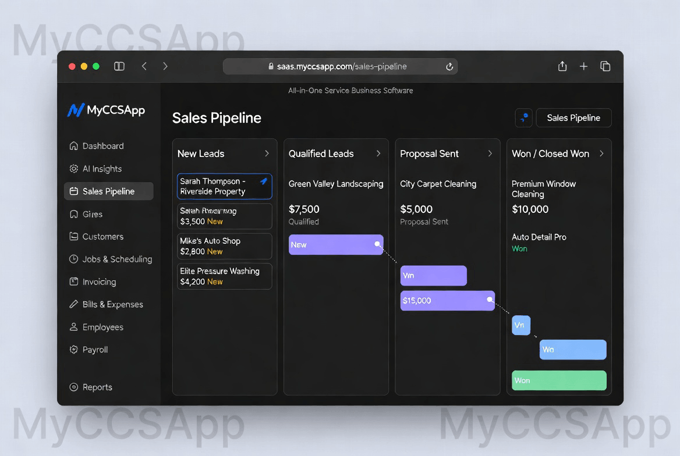Go back with the browser back arrow

point(144,66)
